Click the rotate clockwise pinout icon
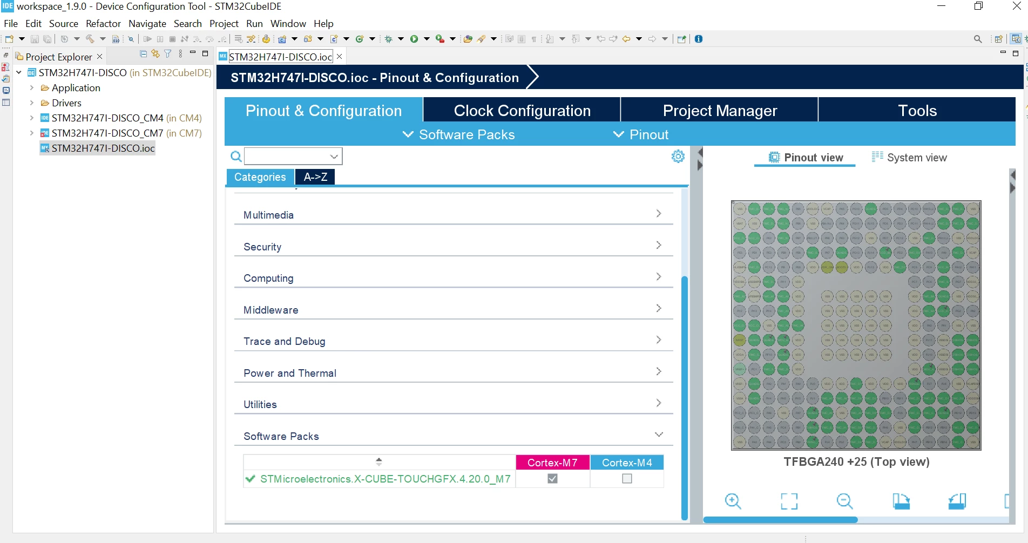This screenshot has height=543, width=1028. pos(901,501)
